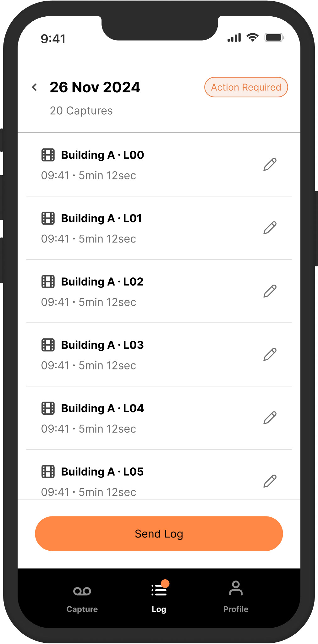318x644 pixels.
Task: Tap pencil icon for Building A L04
Action: tap(270, 418)
